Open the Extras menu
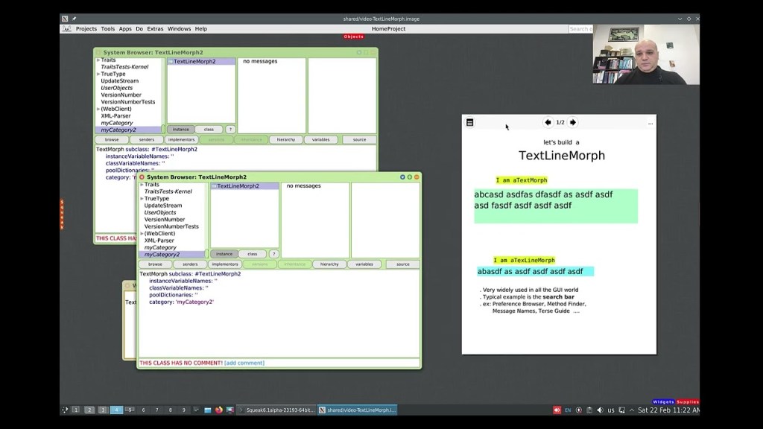 (153, 28)
